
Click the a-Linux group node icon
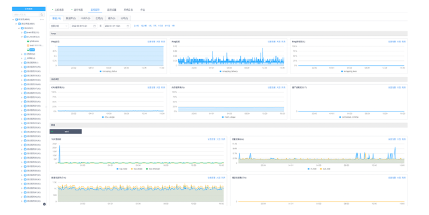click(25, 36)
